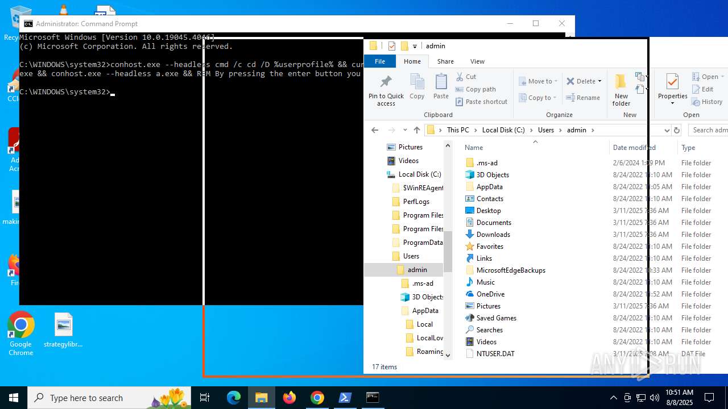This screenshot has width=728, height=409.
Task: Switch to the Share ribbon tab
Action: 445,61
